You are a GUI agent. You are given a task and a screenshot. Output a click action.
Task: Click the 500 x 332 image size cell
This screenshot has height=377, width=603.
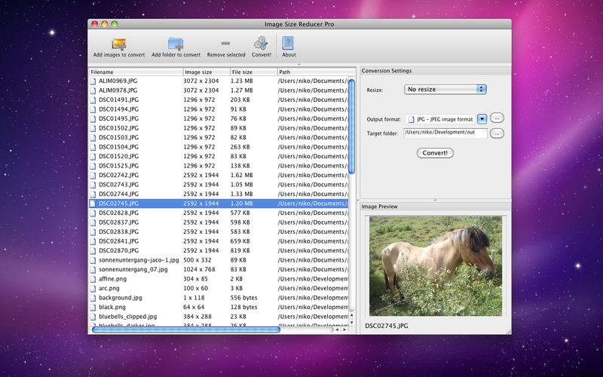click(197, 260)
